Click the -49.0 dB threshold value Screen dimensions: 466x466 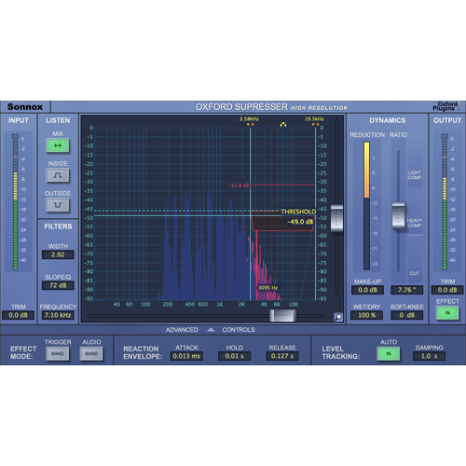point(300,222)
